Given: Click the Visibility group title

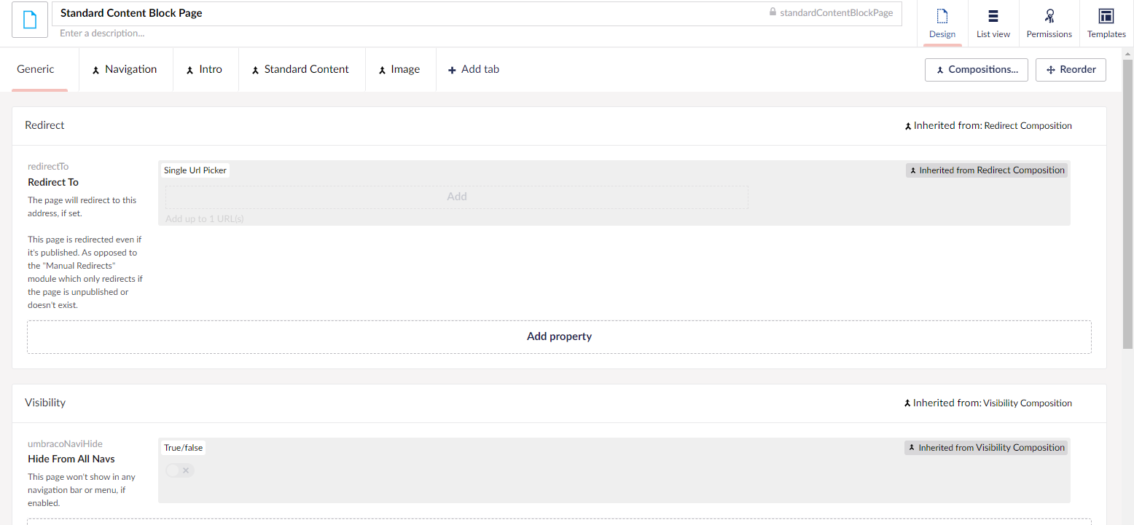Looking at the screenshot, I should point(45,403).
